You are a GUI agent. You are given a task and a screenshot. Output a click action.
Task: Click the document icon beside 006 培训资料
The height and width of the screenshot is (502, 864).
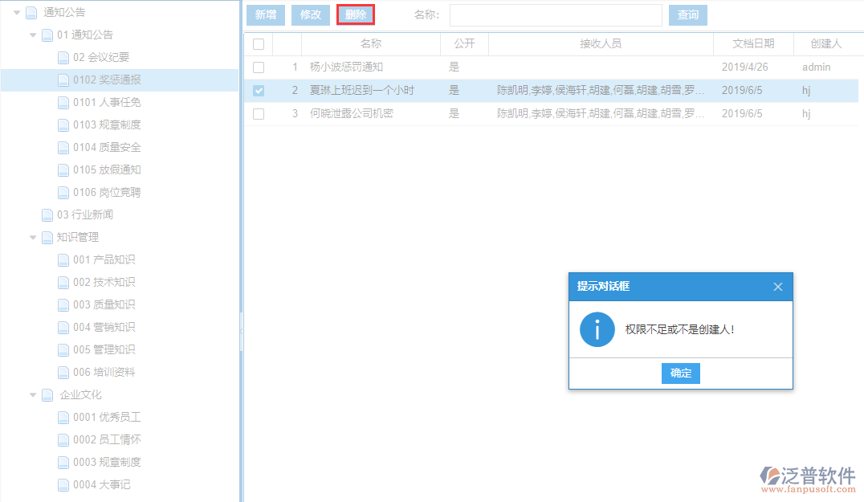click(x=63, y=372)
